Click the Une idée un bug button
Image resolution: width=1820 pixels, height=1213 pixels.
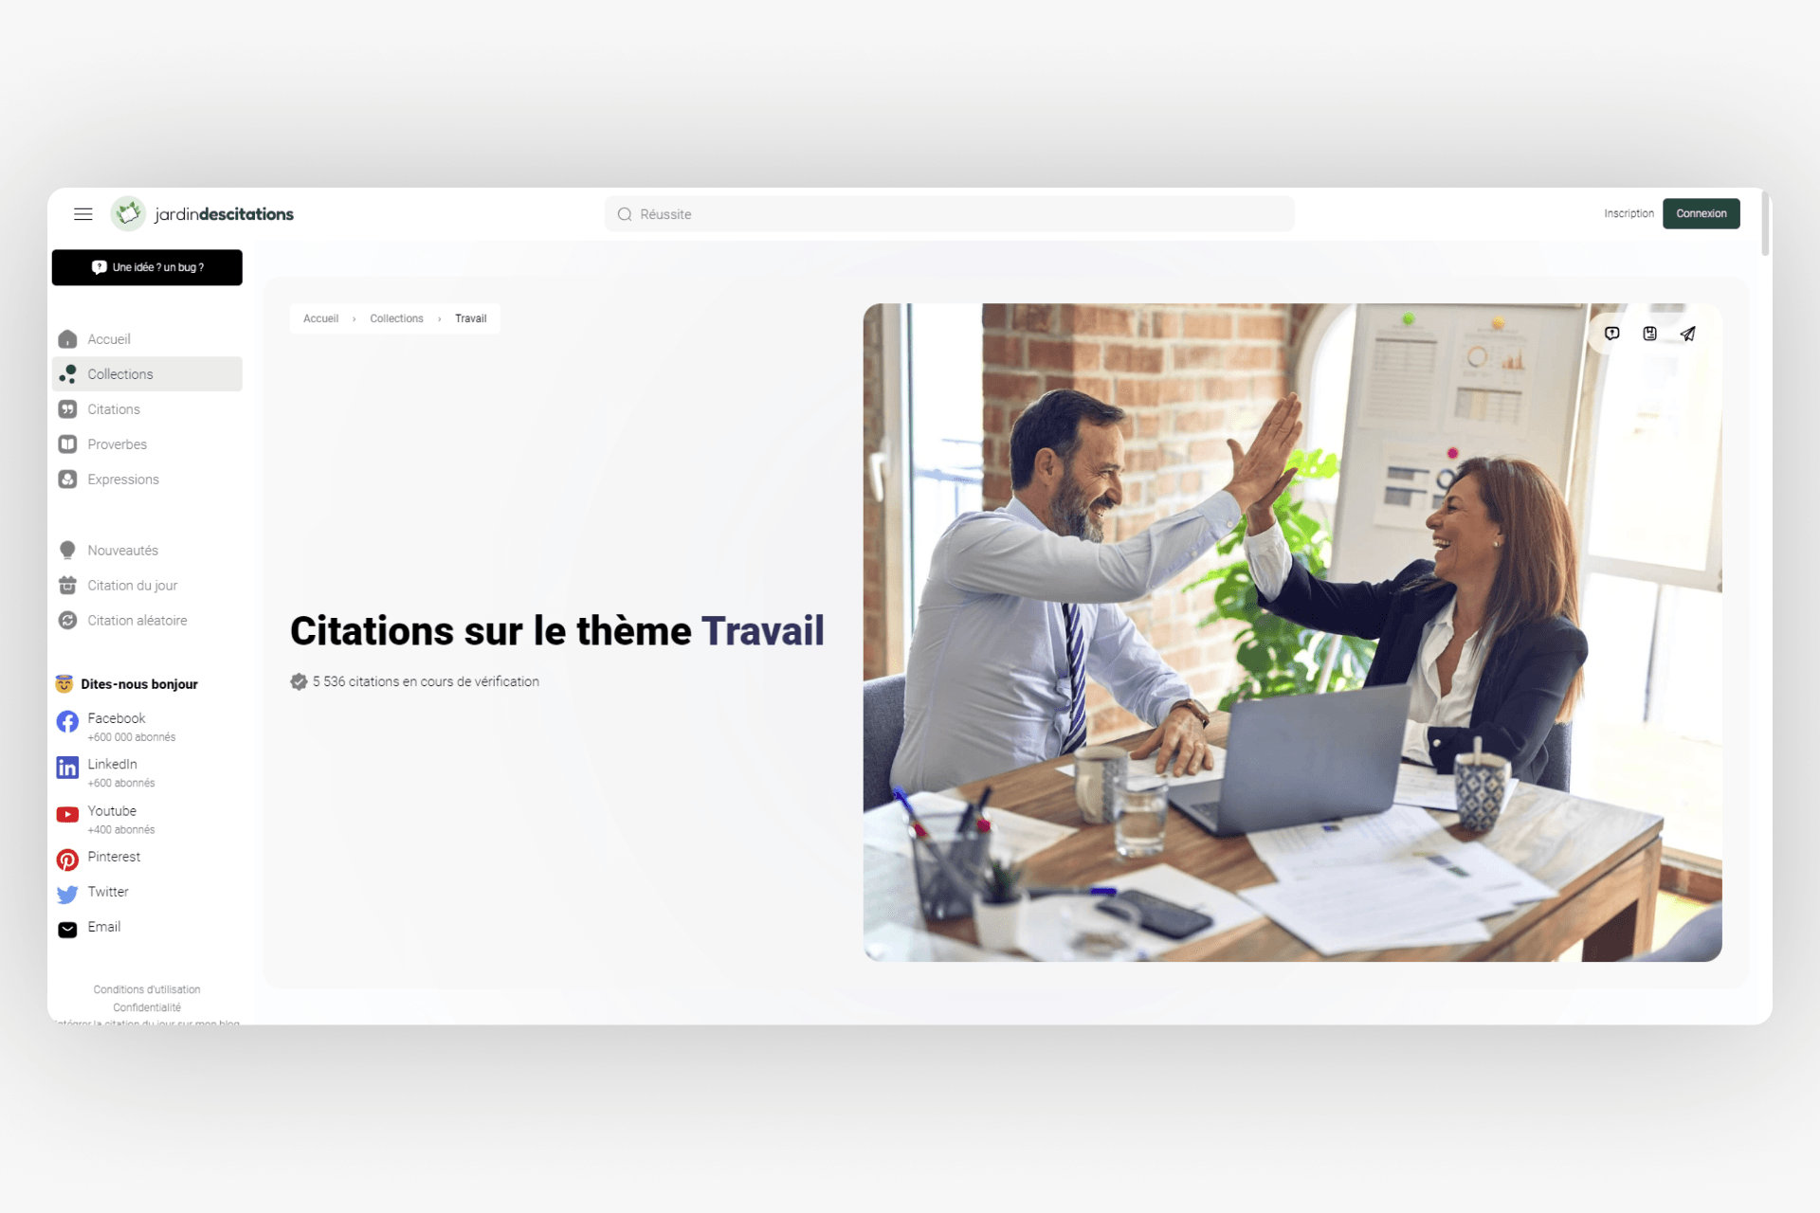coord(148,266)
